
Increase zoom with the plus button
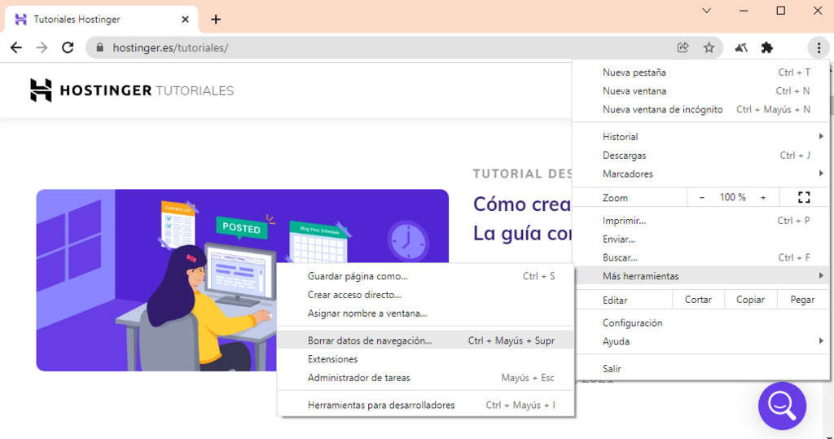[763, 197]
